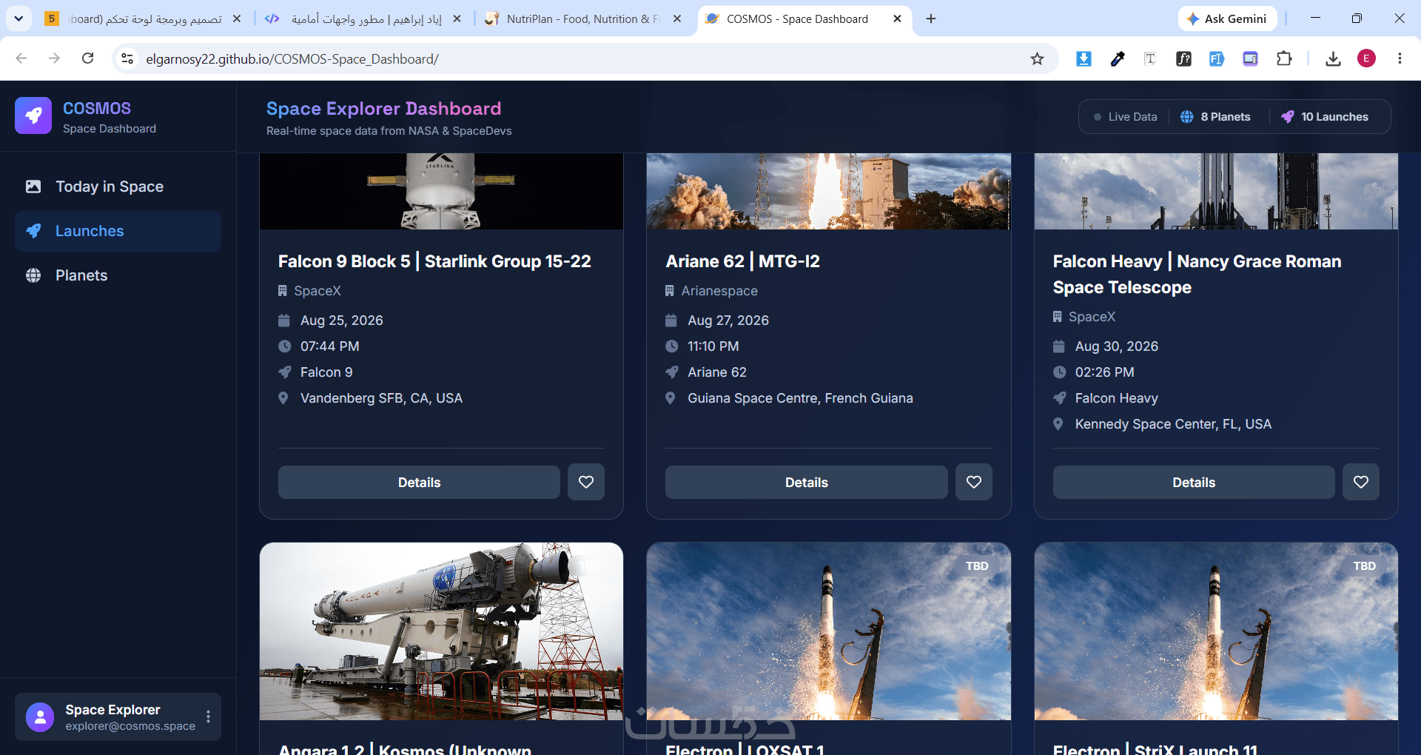Select Launches in the sidebar

point(118,231)
